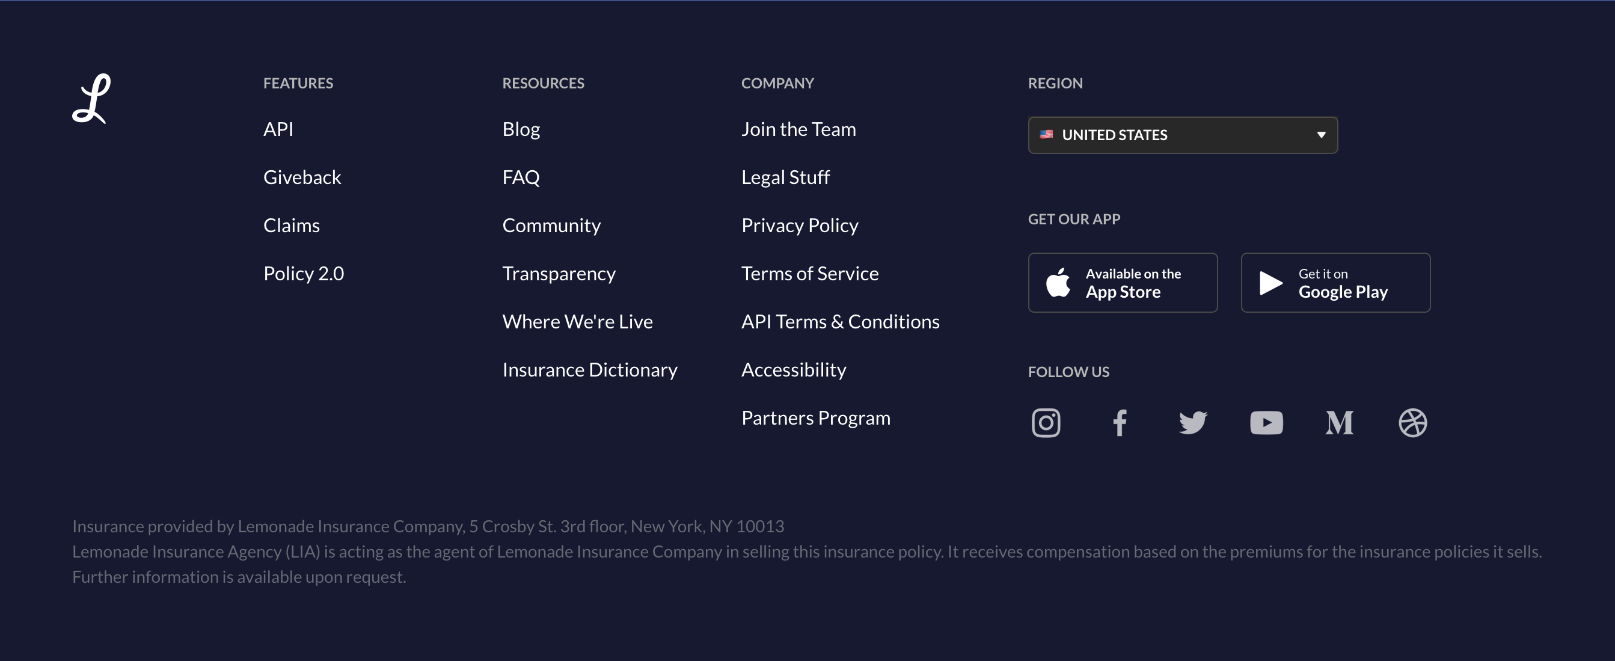The image size is (1615, 661).
Task: Open the Medium M icon
Action: coord(1339,423)
